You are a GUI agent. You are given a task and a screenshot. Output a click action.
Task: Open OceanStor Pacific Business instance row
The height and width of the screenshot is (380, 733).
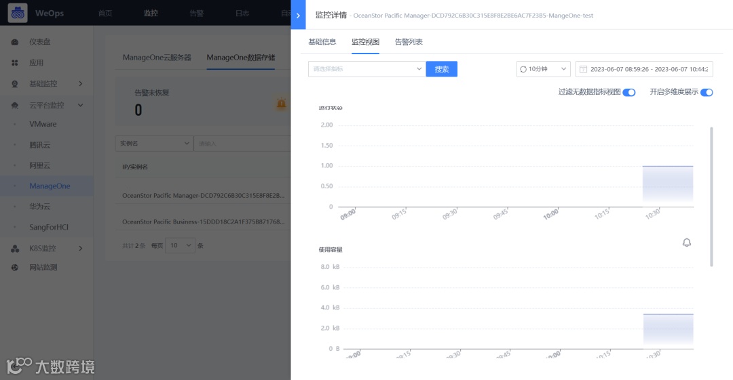point(203,221)
